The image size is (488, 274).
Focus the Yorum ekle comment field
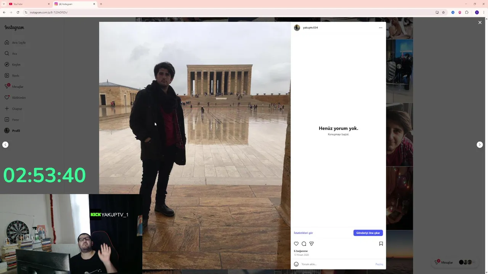point(337,264)
